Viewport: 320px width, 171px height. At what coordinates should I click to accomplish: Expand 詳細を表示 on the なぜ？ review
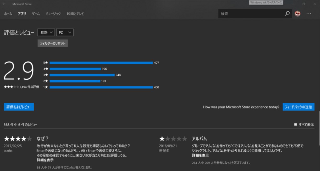[45, 160]
